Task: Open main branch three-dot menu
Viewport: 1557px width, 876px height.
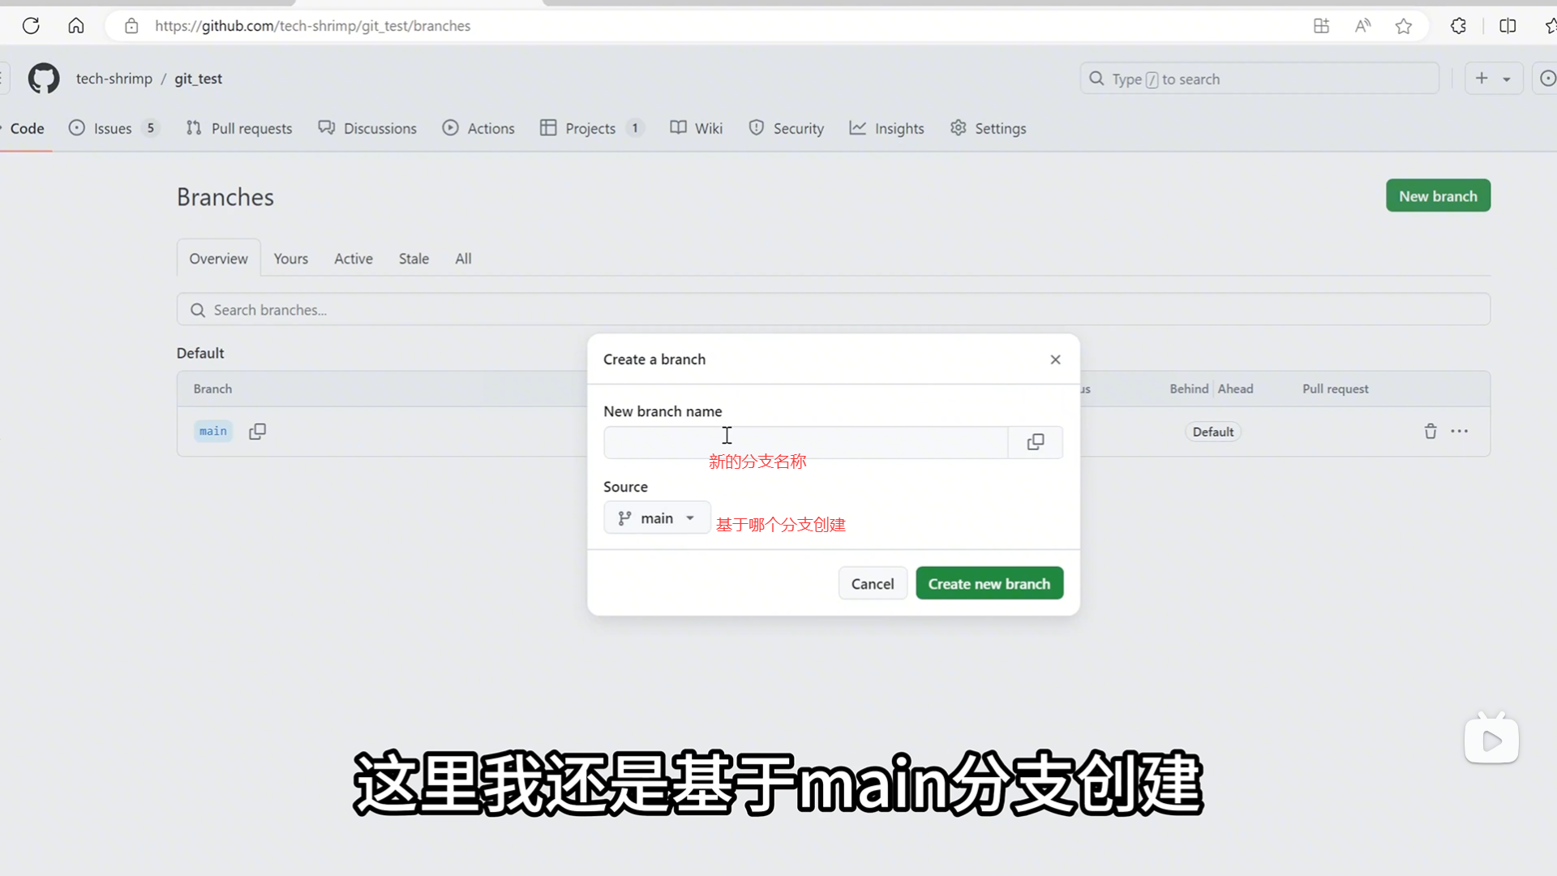Action: 1460,432
